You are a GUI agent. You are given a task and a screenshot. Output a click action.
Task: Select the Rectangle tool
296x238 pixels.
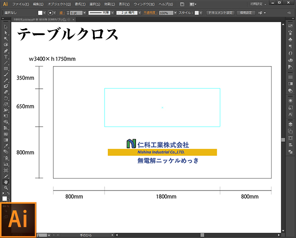click(6, 68)
